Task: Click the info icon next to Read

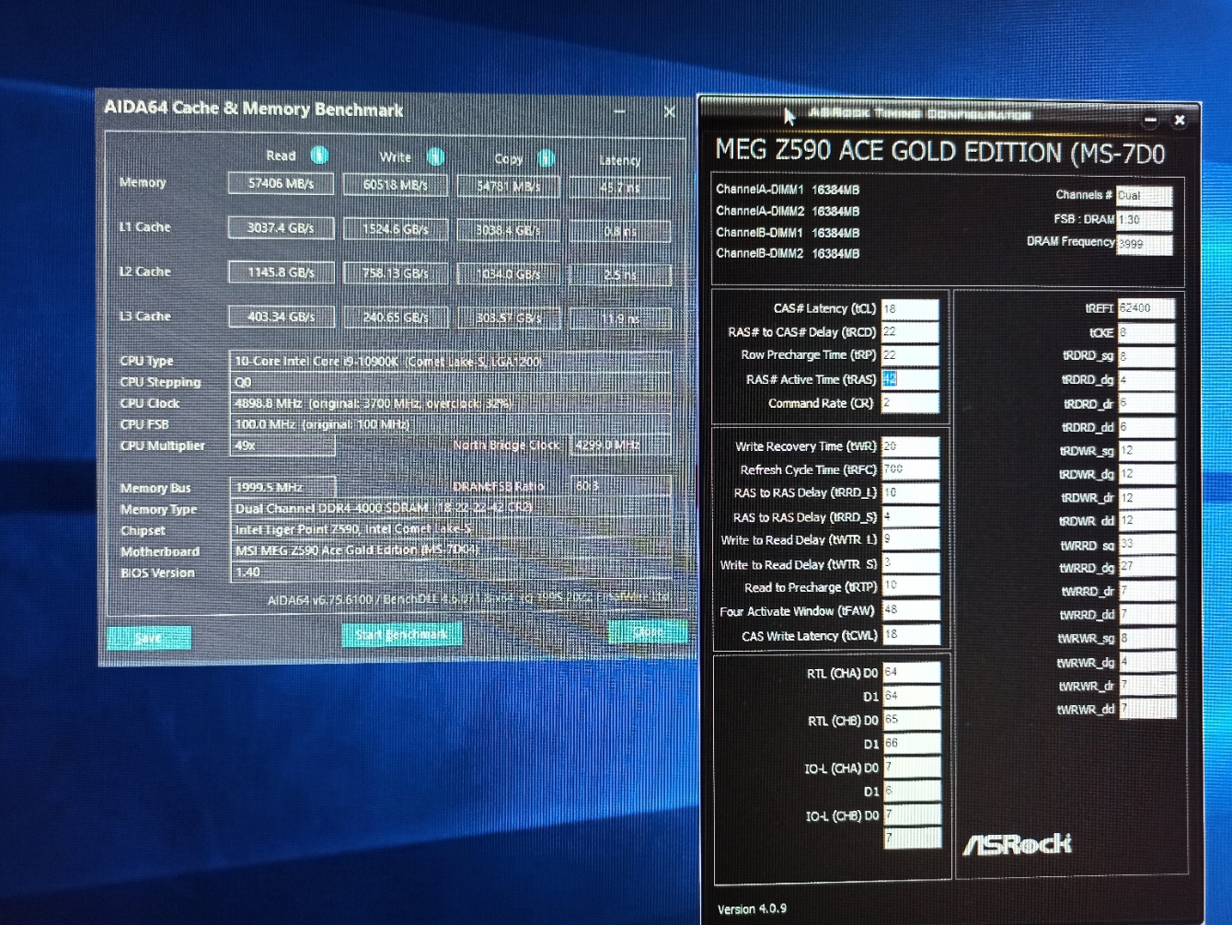Action: coord(319,155)
